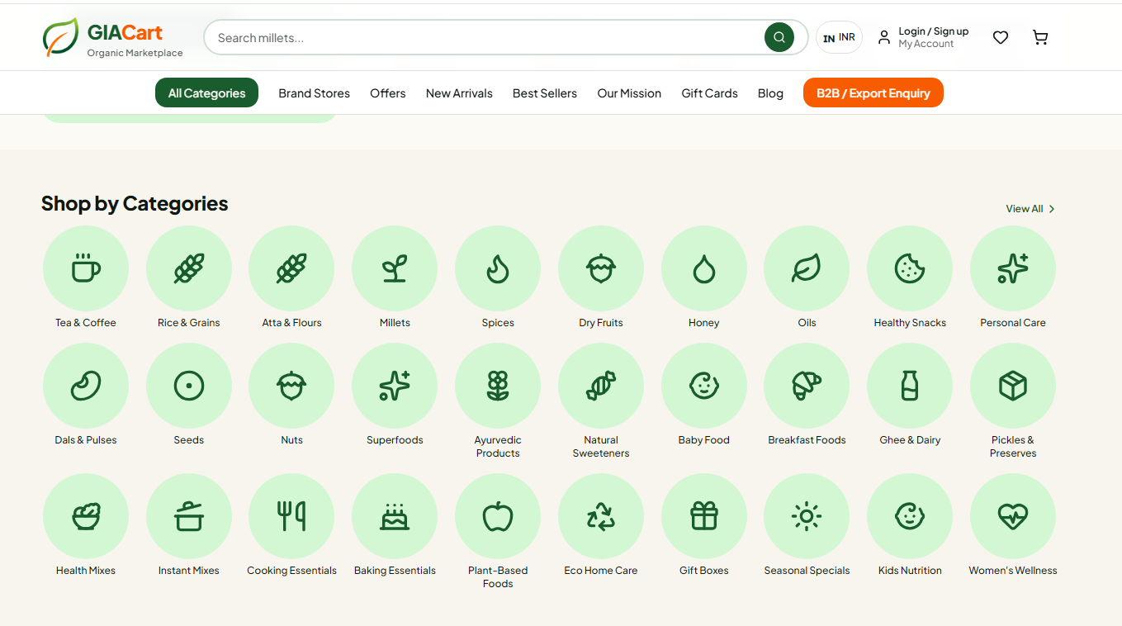The height and width of the screenshot is (626, 1122).
Task: Open the Offers menu item
Action: click(x=388, y=93)
